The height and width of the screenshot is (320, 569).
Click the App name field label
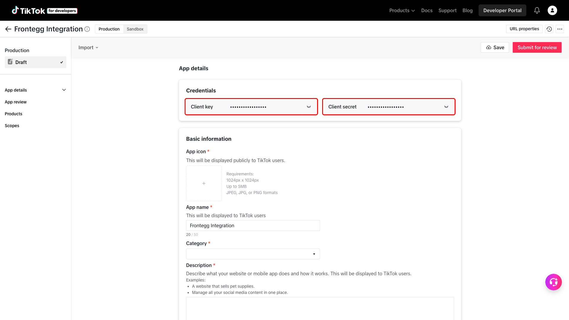point(197,207)
